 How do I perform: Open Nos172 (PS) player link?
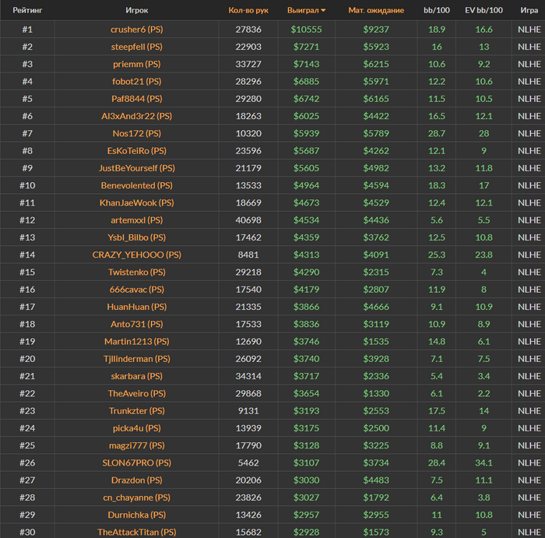(x=136, y=133)
